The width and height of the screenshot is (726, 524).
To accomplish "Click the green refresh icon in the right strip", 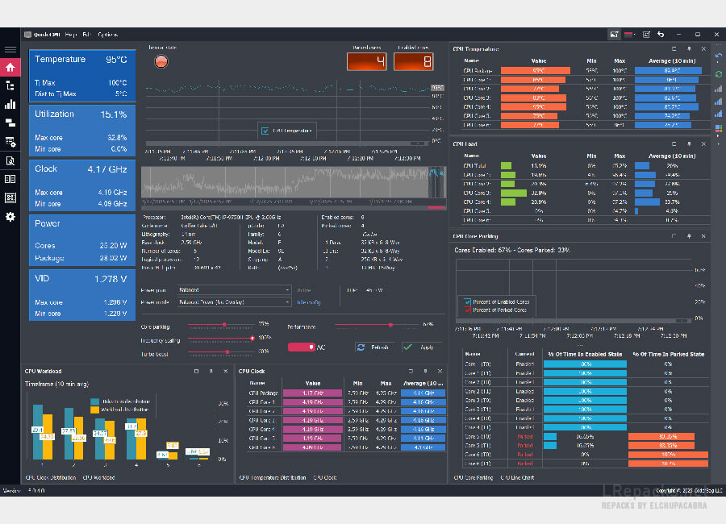I will tap(718, 74).
